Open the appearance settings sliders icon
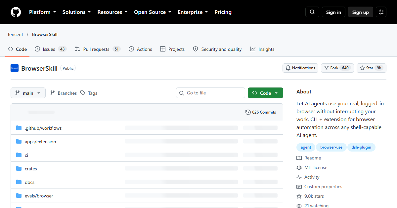This screenshot has width=397, height=208. [x=381, y=12]
